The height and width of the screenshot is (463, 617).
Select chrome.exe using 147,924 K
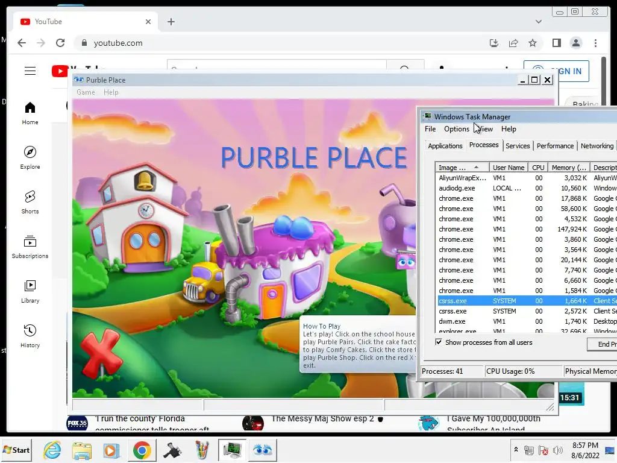[527, 229]
